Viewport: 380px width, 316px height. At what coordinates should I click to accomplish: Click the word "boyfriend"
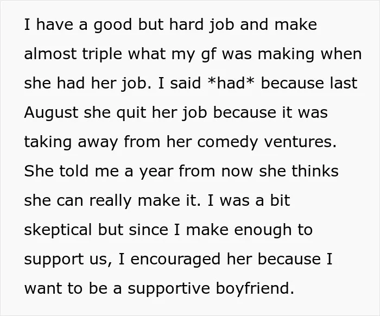tap(255, 289)
